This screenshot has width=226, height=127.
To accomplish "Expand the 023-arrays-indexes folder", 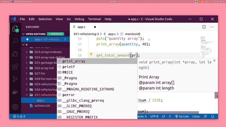I will coord(27,52).
